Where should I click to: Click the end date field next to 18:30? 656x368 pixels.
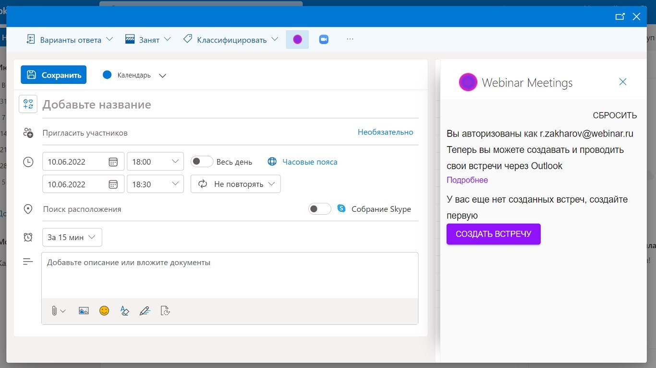point(84,184)
